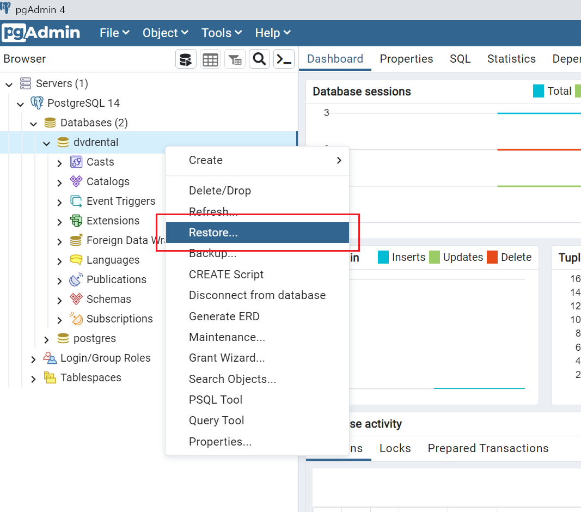The image size is (581, 512).
Task: Select CREATE Script menu entry
Action: (x=258, y=275)
